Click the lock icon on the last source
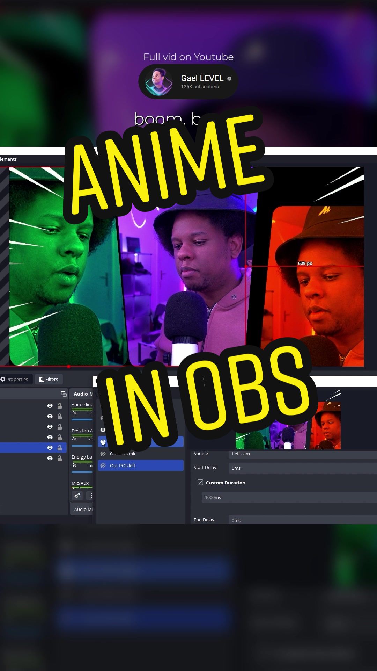 [60, 458]
